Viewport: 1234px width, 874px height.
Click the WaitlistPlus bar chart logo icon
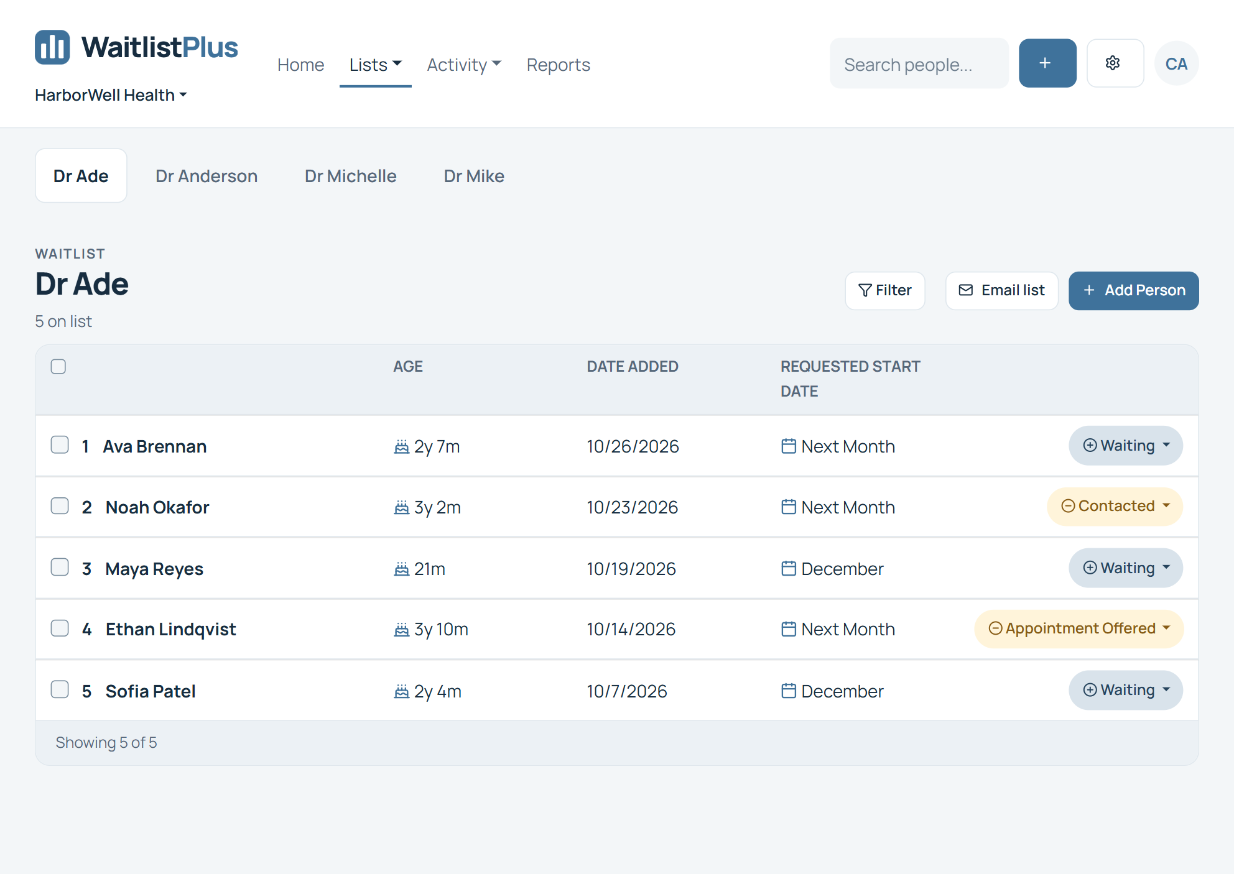point(52,47)
